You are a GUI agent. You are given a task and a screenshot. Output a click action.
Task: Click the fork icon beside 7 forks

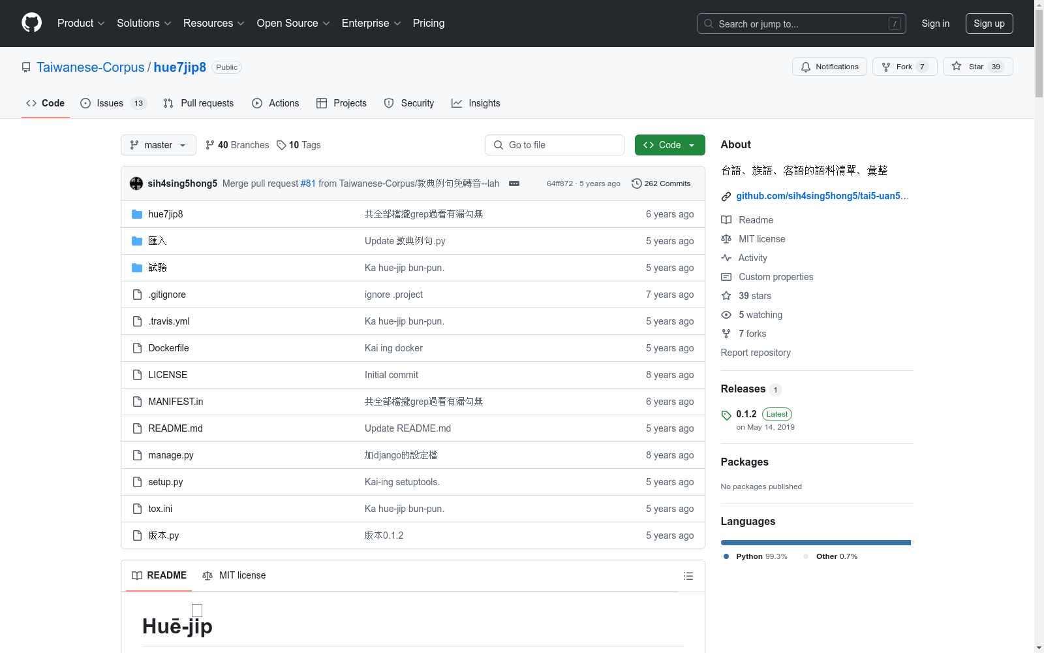(726, 334)
